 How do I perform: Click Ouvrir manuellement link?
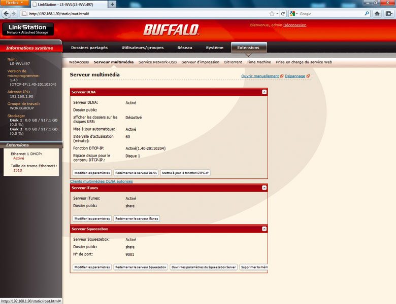[x=260, y=76]
